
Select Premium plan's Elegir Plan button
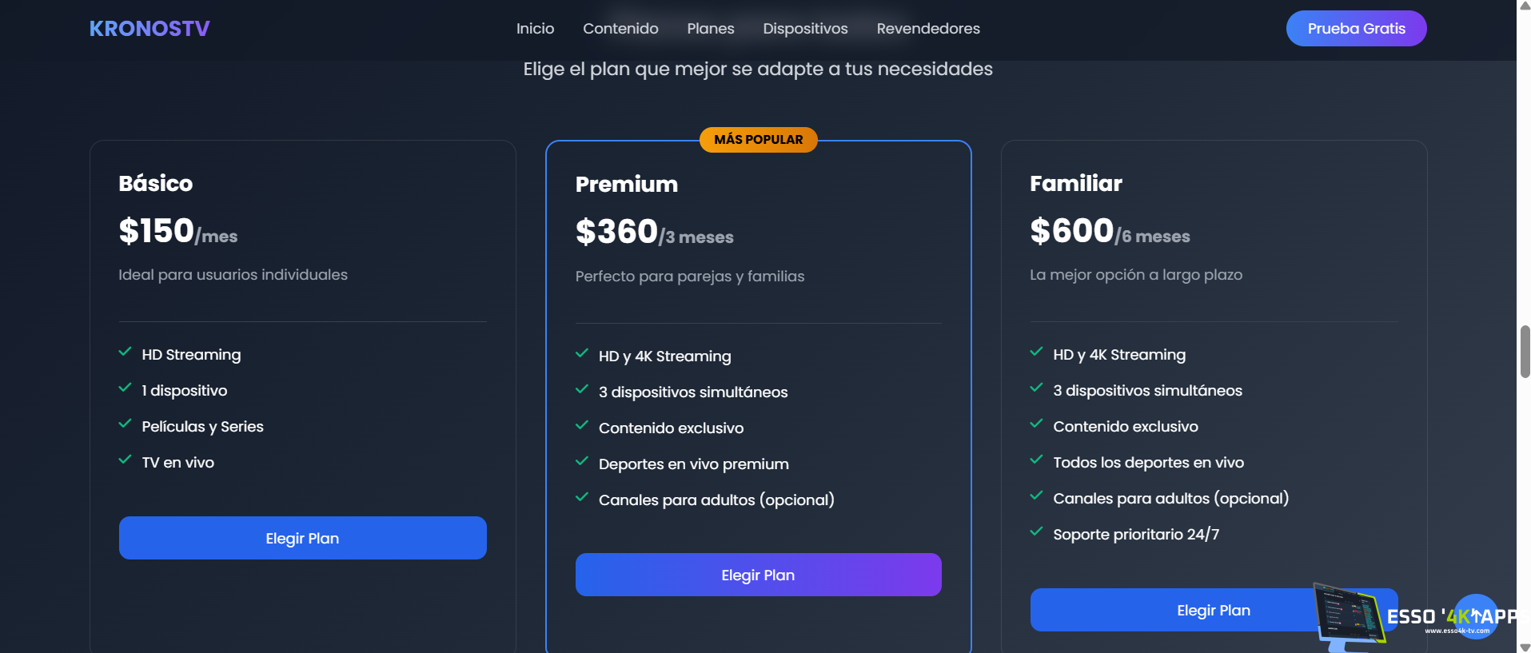coord(758,575)
